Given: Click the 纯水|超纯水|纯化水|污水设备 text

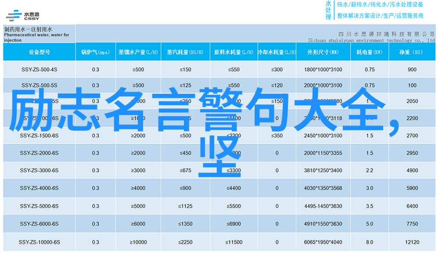Looking at the screenshot, I should tap(380, 5).
